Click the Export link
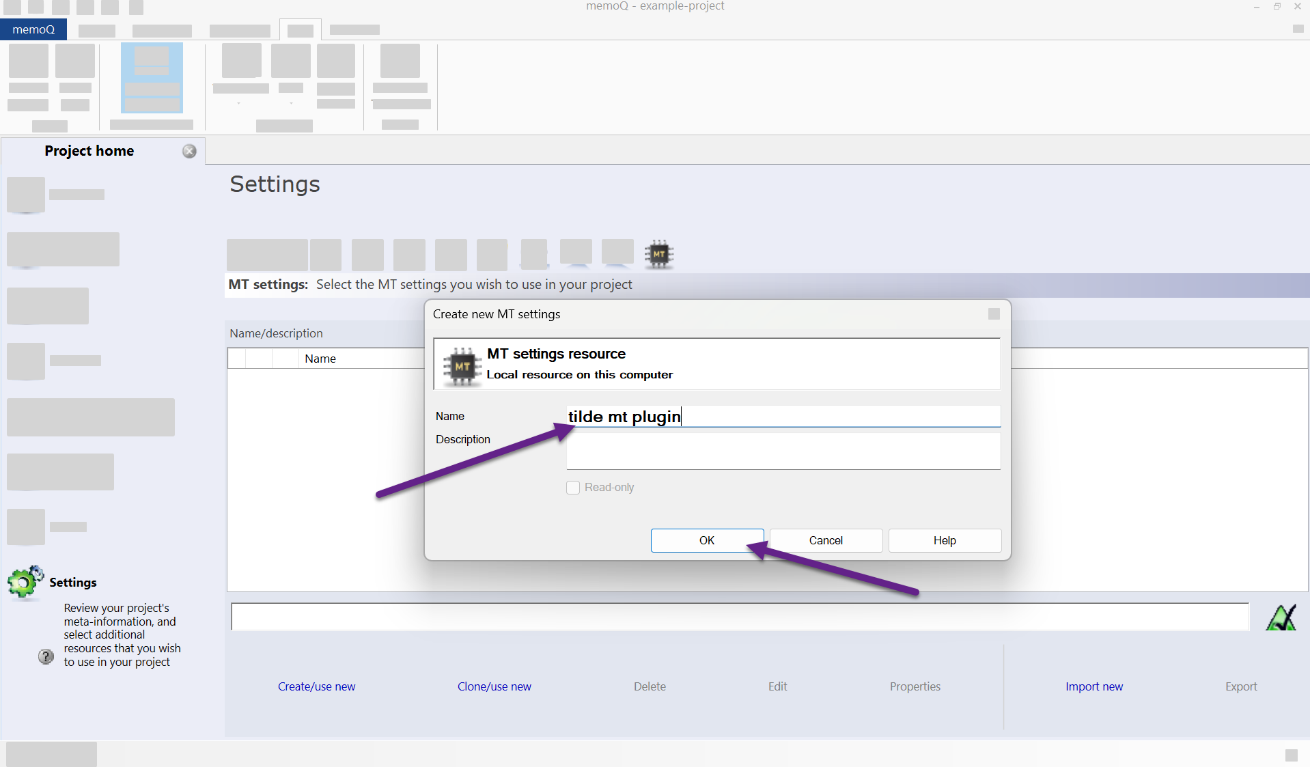Viewport: 1310px width, 767px height. pyautogui.click(x=1240, y=686)
